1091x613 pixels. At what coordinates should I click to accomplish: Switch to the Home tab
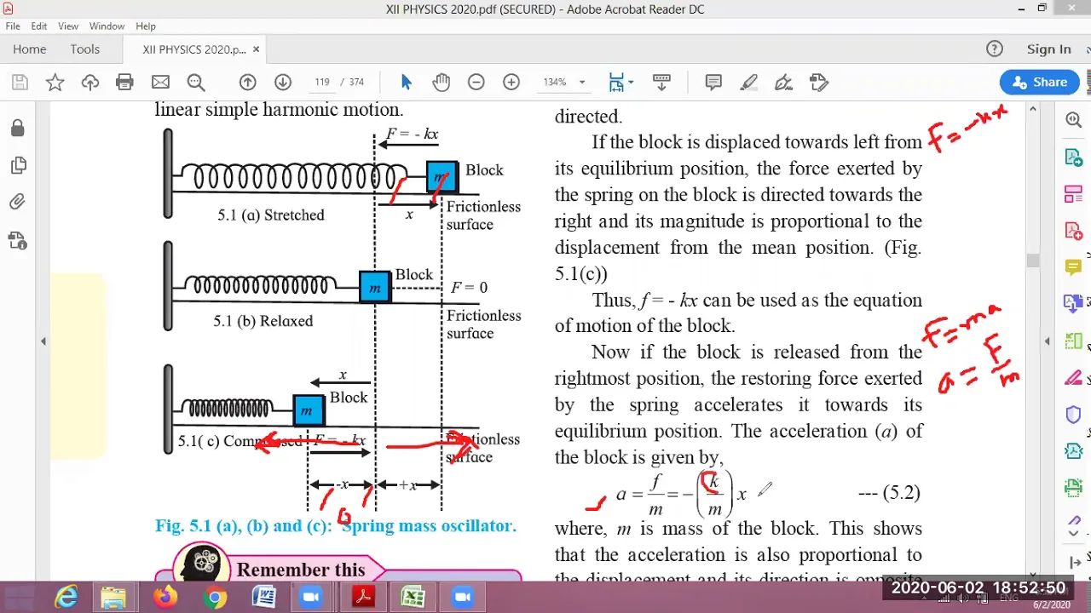(x=30, y=49)
